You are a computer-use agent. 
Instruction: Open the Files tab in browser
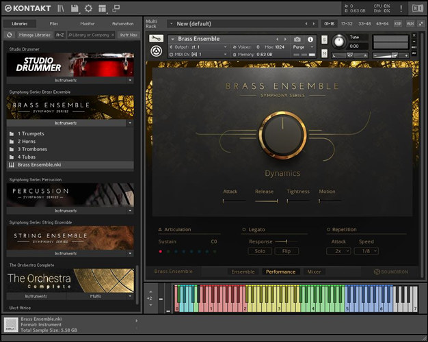pyautogui.click(x=54, y=23)
